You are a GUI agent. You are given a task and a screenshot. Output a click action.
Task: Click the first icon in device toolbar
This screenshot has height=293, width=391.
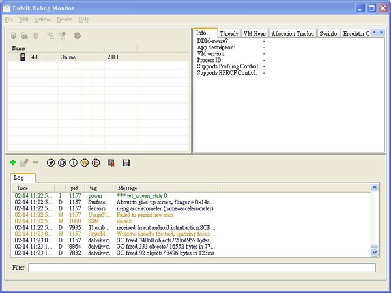tap(13, 36)
